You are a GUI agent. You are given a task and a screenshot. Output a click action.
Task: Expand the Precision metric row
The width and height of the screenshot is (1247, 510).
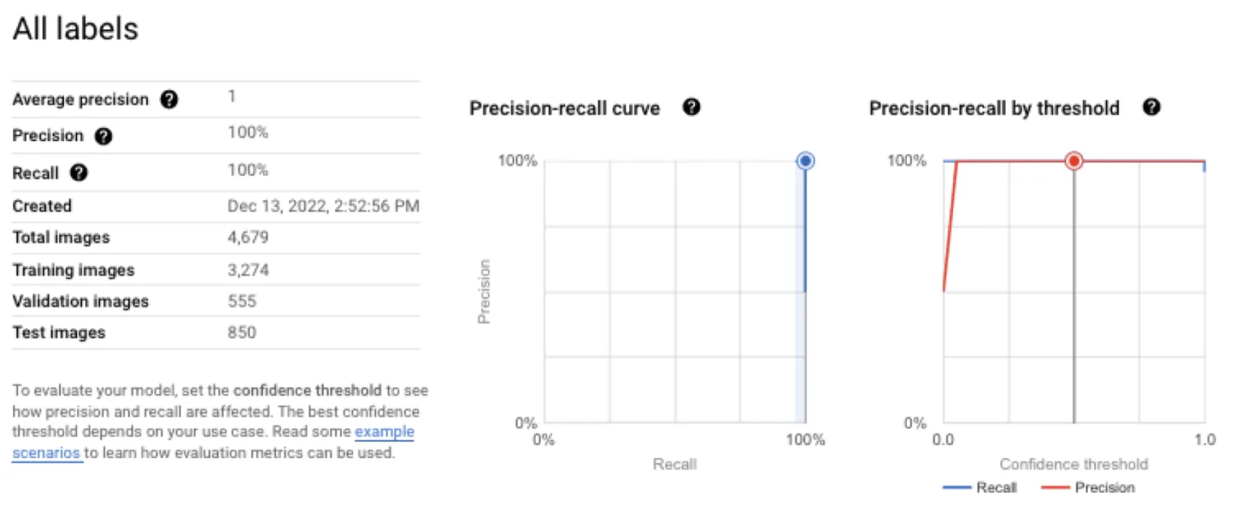(x=49, y=136)
